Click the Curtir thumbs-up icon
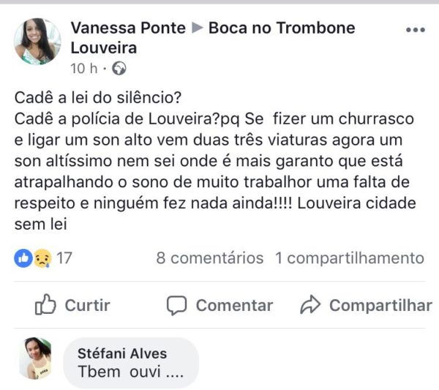This screenshot has height=390, width=439. tap(45, 305)
